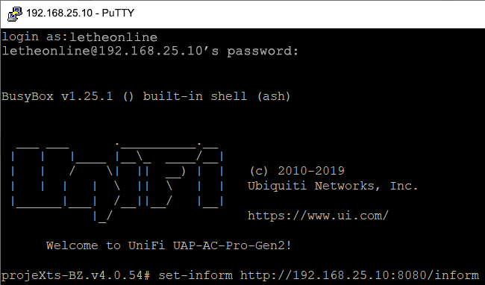Open the PuTTY system menu icon
Image resolution: width=485 pixels, height=285 pixels.
click(x=14, y=13)
